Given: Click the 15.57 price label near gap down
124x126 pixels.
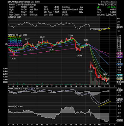Looking at the screenshot, I should coord(91,72).
